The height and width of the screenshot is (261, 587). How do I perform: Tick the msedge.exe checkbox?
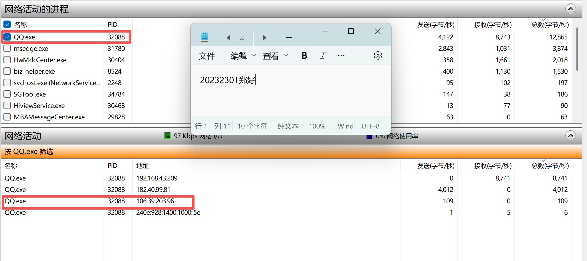coord(7,48)
